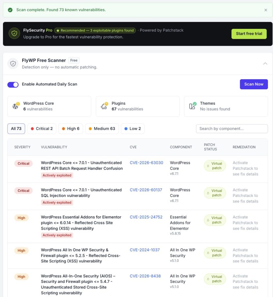The height and width of the screenshot is (297, 273).
Task: Click the Recommended 3 exploitable plugins badge
Action: pyautogui.click(x=95, y=30)
